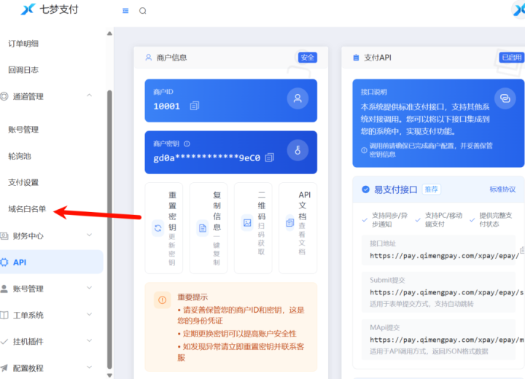Toggle the sidebar with hamburger menu icon
525x379 pixels.
pos(125,11)
